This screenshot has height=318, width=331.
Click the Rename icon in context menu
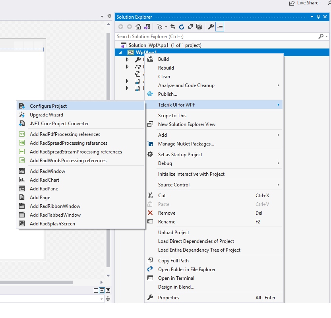coord(150,221)
